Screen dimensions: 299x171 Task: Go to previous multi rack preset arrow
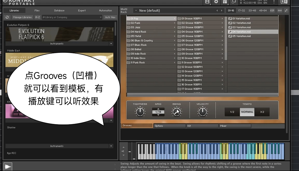(217, 11)
